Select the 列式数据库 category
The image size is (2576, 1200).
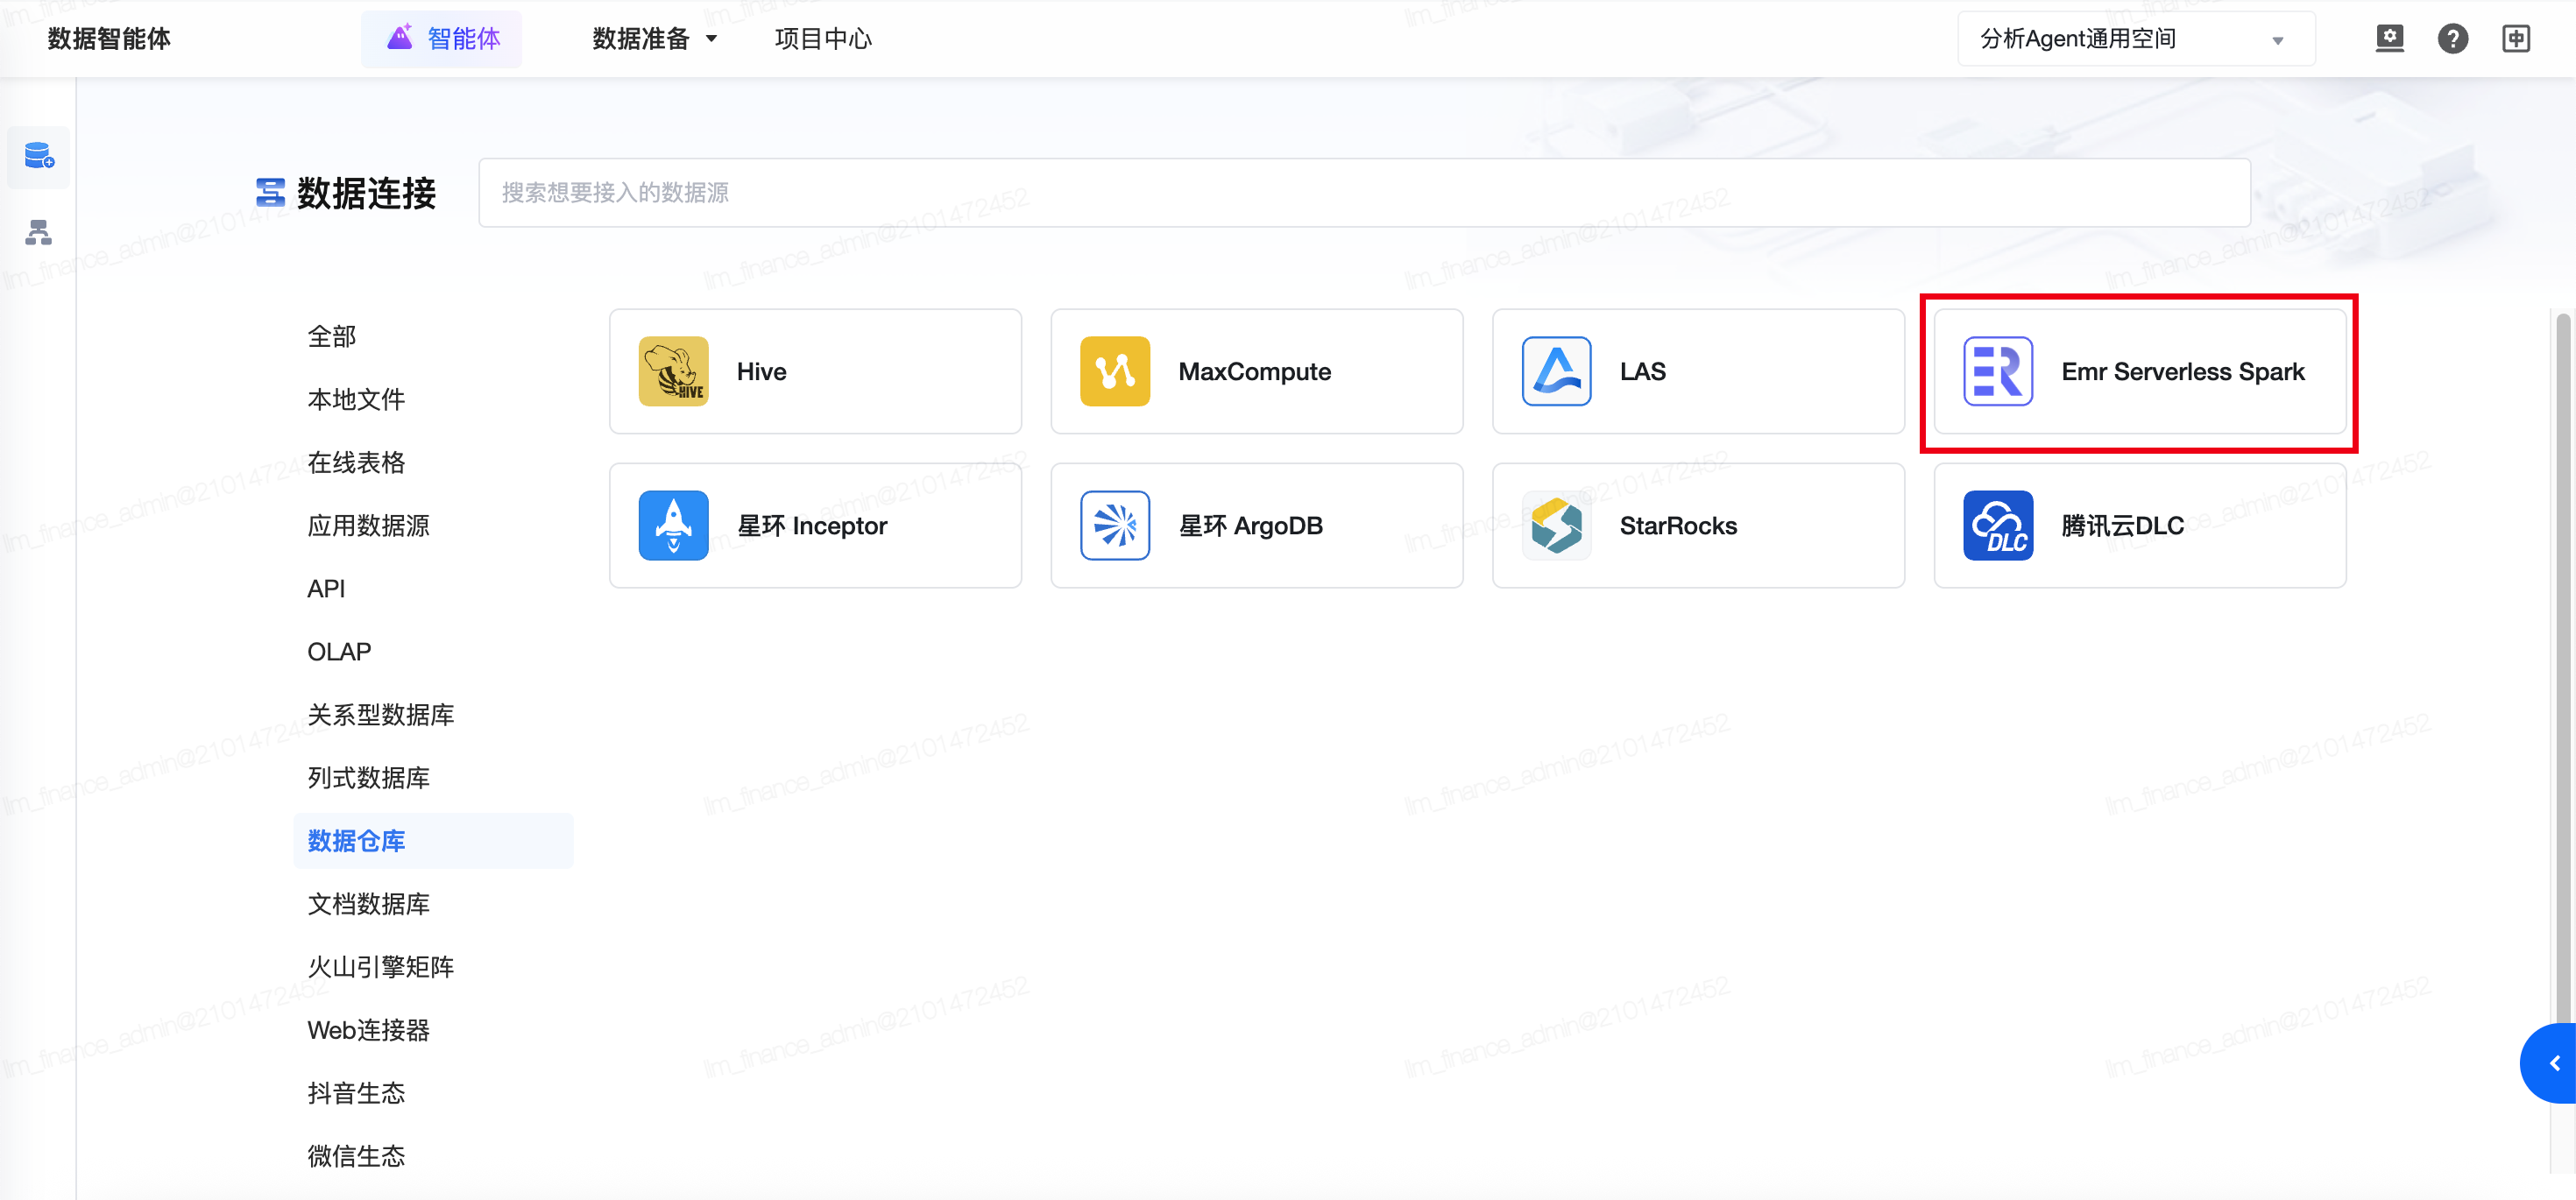pos(368,777)
